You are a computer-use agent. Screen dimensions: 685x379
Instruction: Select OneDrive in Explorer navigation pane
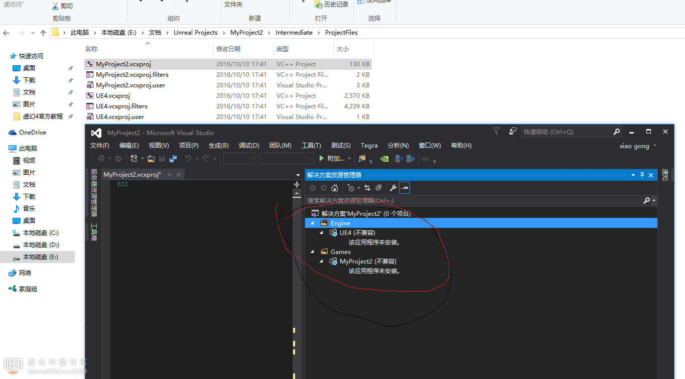point(33,133)
